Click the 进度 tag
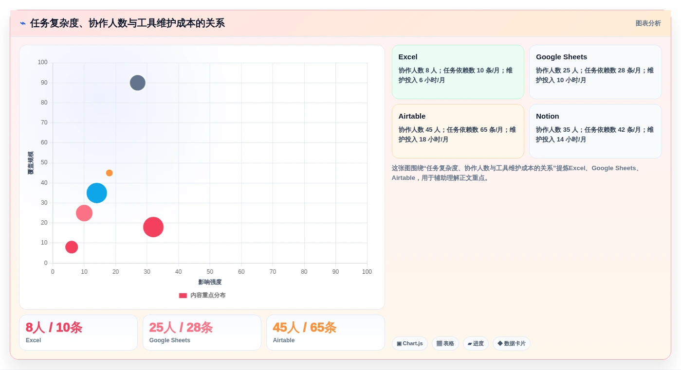This screenshot has height=370, width=681. pyautogui.click(x=476, y=344)
